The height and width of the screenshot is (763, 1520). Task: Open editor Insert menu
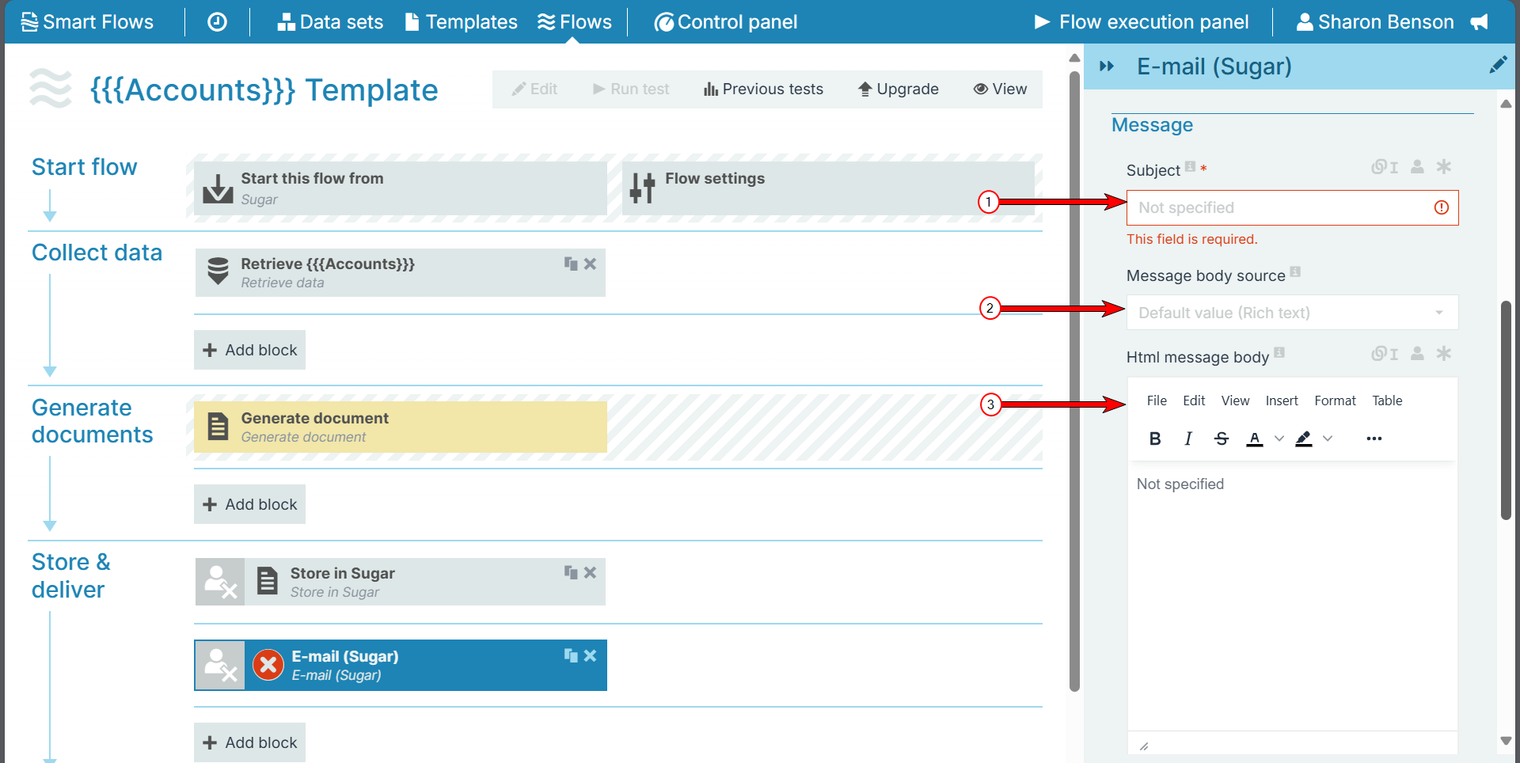1282,400
